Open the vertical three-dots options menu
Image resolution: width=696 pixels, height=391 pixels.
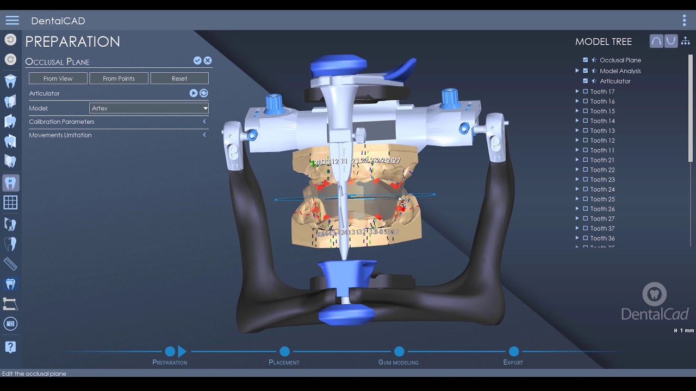(684, 21)
